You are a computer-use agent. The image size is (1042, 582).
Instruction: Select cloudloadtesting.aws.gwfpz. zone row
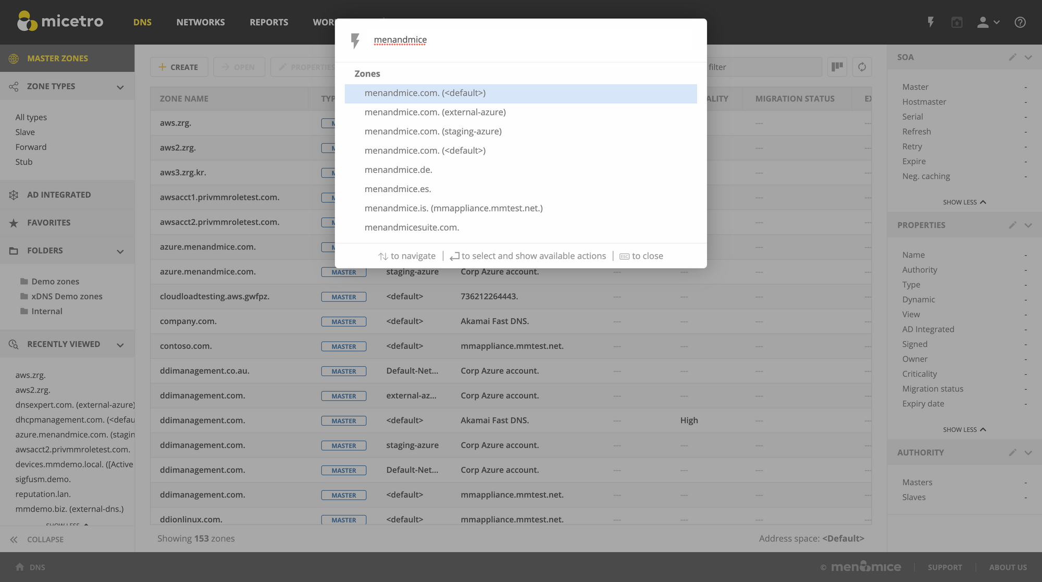pos(511,297)
